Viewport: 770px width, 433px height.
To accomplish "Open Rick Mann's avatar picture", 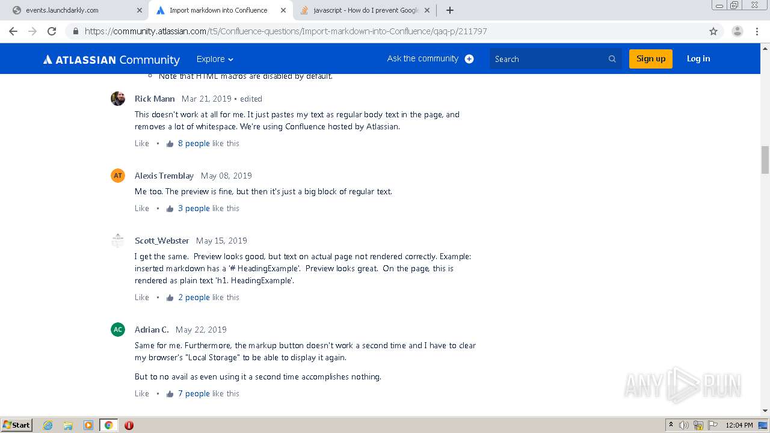I will coord(118,99).
